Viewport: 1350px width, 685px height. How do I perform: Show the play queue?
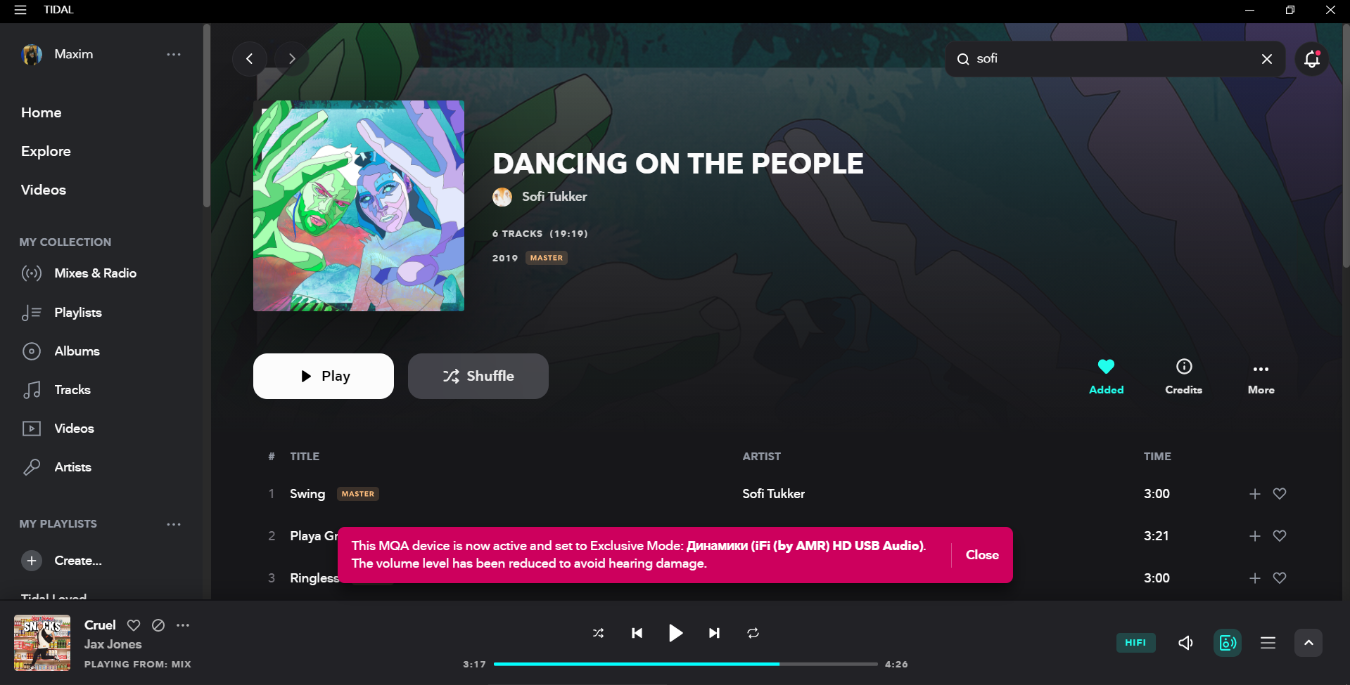pyautogui.click(x=1268, y=643)
